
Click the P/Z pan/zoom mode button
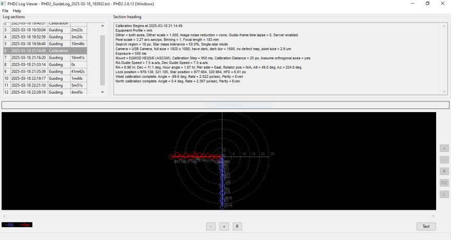[x=444, y=183]
